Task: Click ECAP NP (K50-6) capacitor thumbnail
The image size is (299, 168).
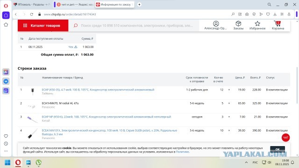Action: point(32,119)
